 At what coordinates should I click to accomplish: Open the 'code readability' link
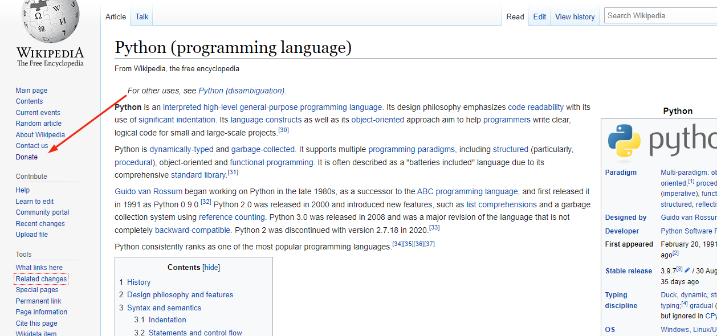[x=536, y=107]
